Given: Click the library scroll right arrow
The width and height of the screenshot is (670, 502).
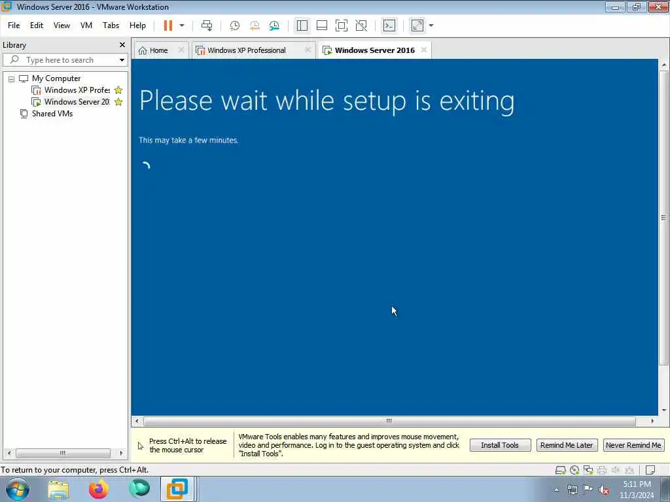Looking at the screenshot, I should (x=121, y=453).
